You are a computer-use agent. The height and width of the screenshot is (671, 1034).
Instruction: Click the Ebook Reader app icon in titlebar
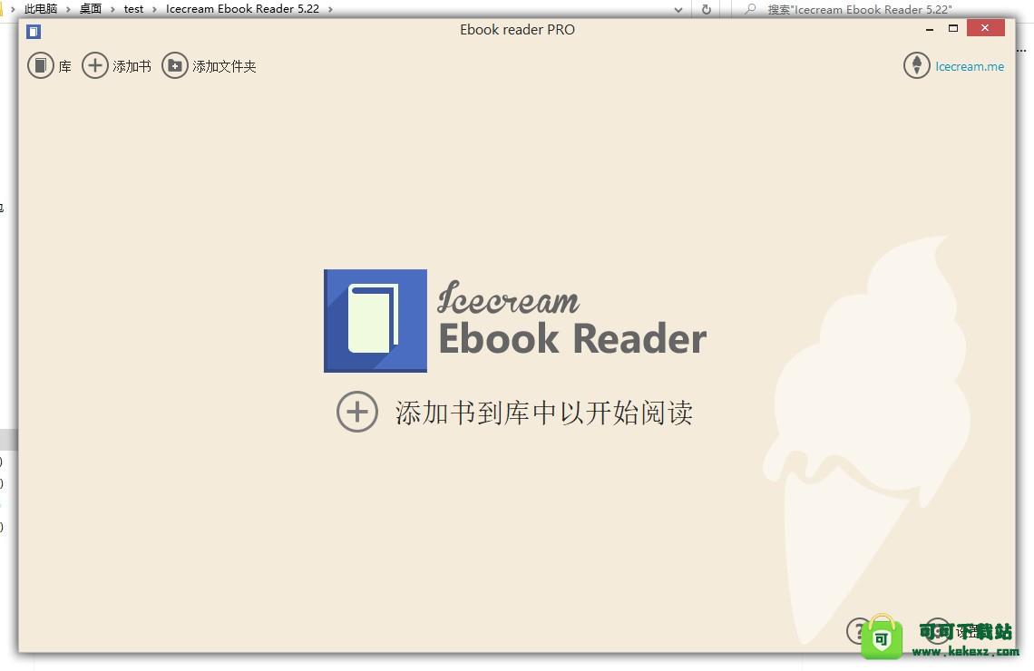pos(33,30)
